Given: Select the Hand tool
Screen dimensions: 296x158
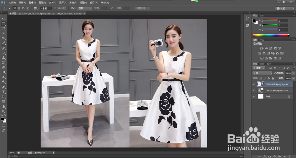Looking at the screenshot, I should point(3,107).
